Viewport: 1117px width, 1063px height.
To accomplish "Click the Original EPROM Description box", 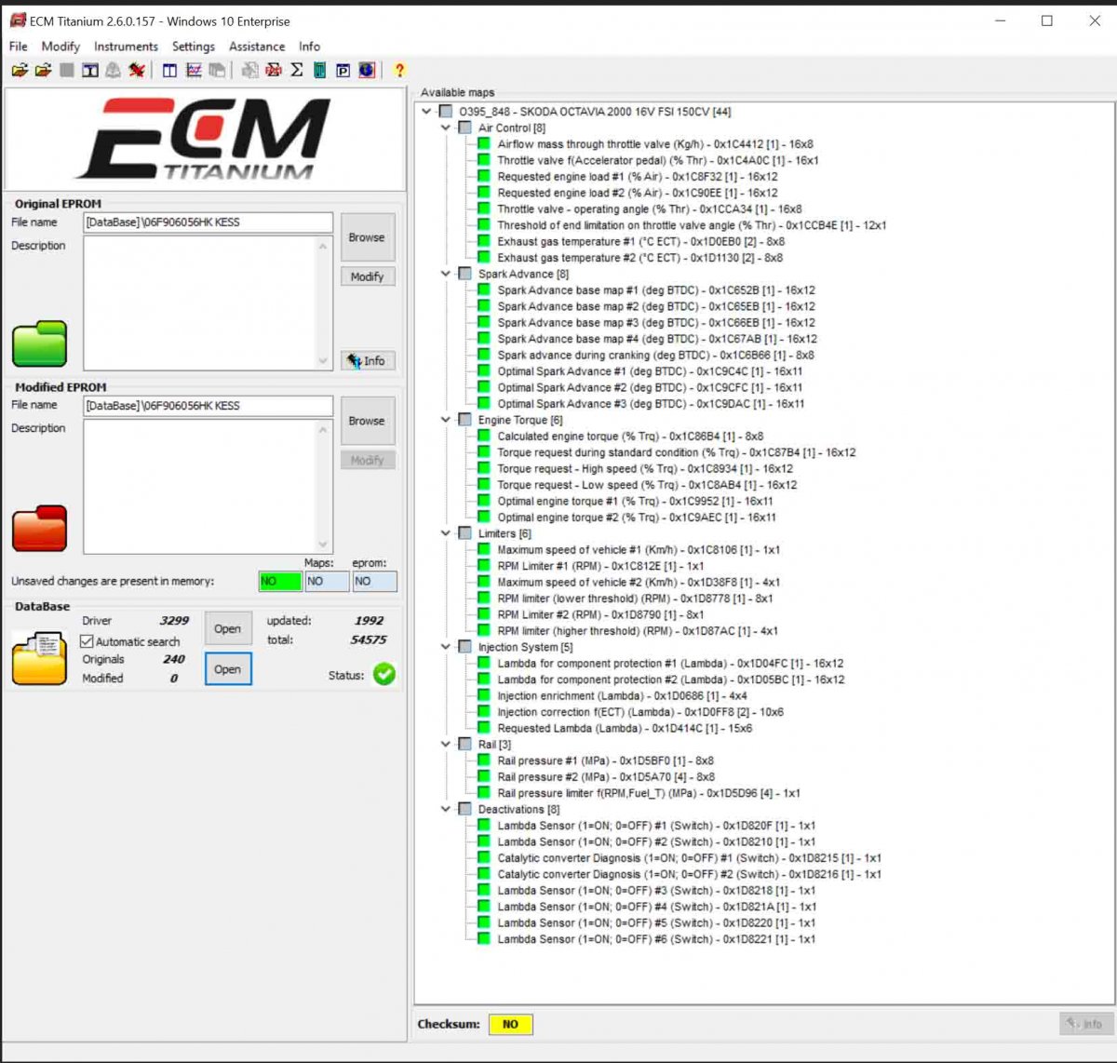I will (x=208, y=303).
